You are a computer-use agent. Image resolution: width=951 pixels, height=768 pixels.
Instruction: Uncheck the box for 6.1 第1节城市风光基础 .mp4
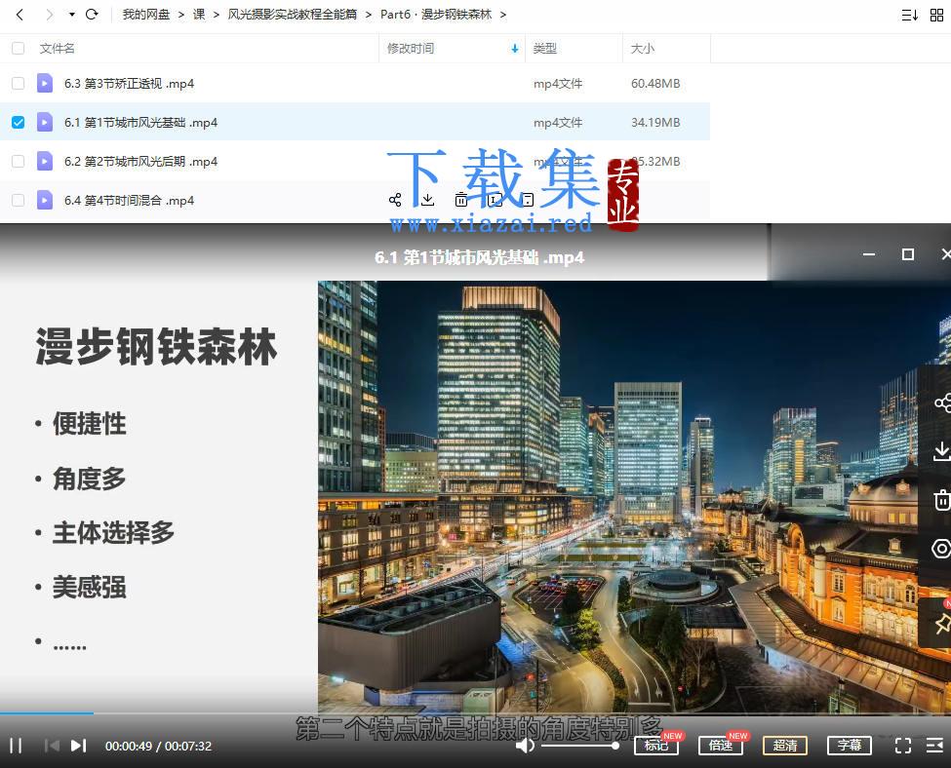19,123
